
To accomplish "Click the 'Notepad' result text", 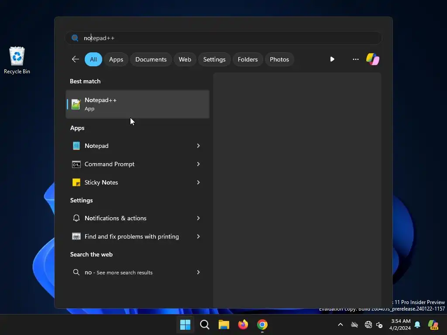I will 96,146.
